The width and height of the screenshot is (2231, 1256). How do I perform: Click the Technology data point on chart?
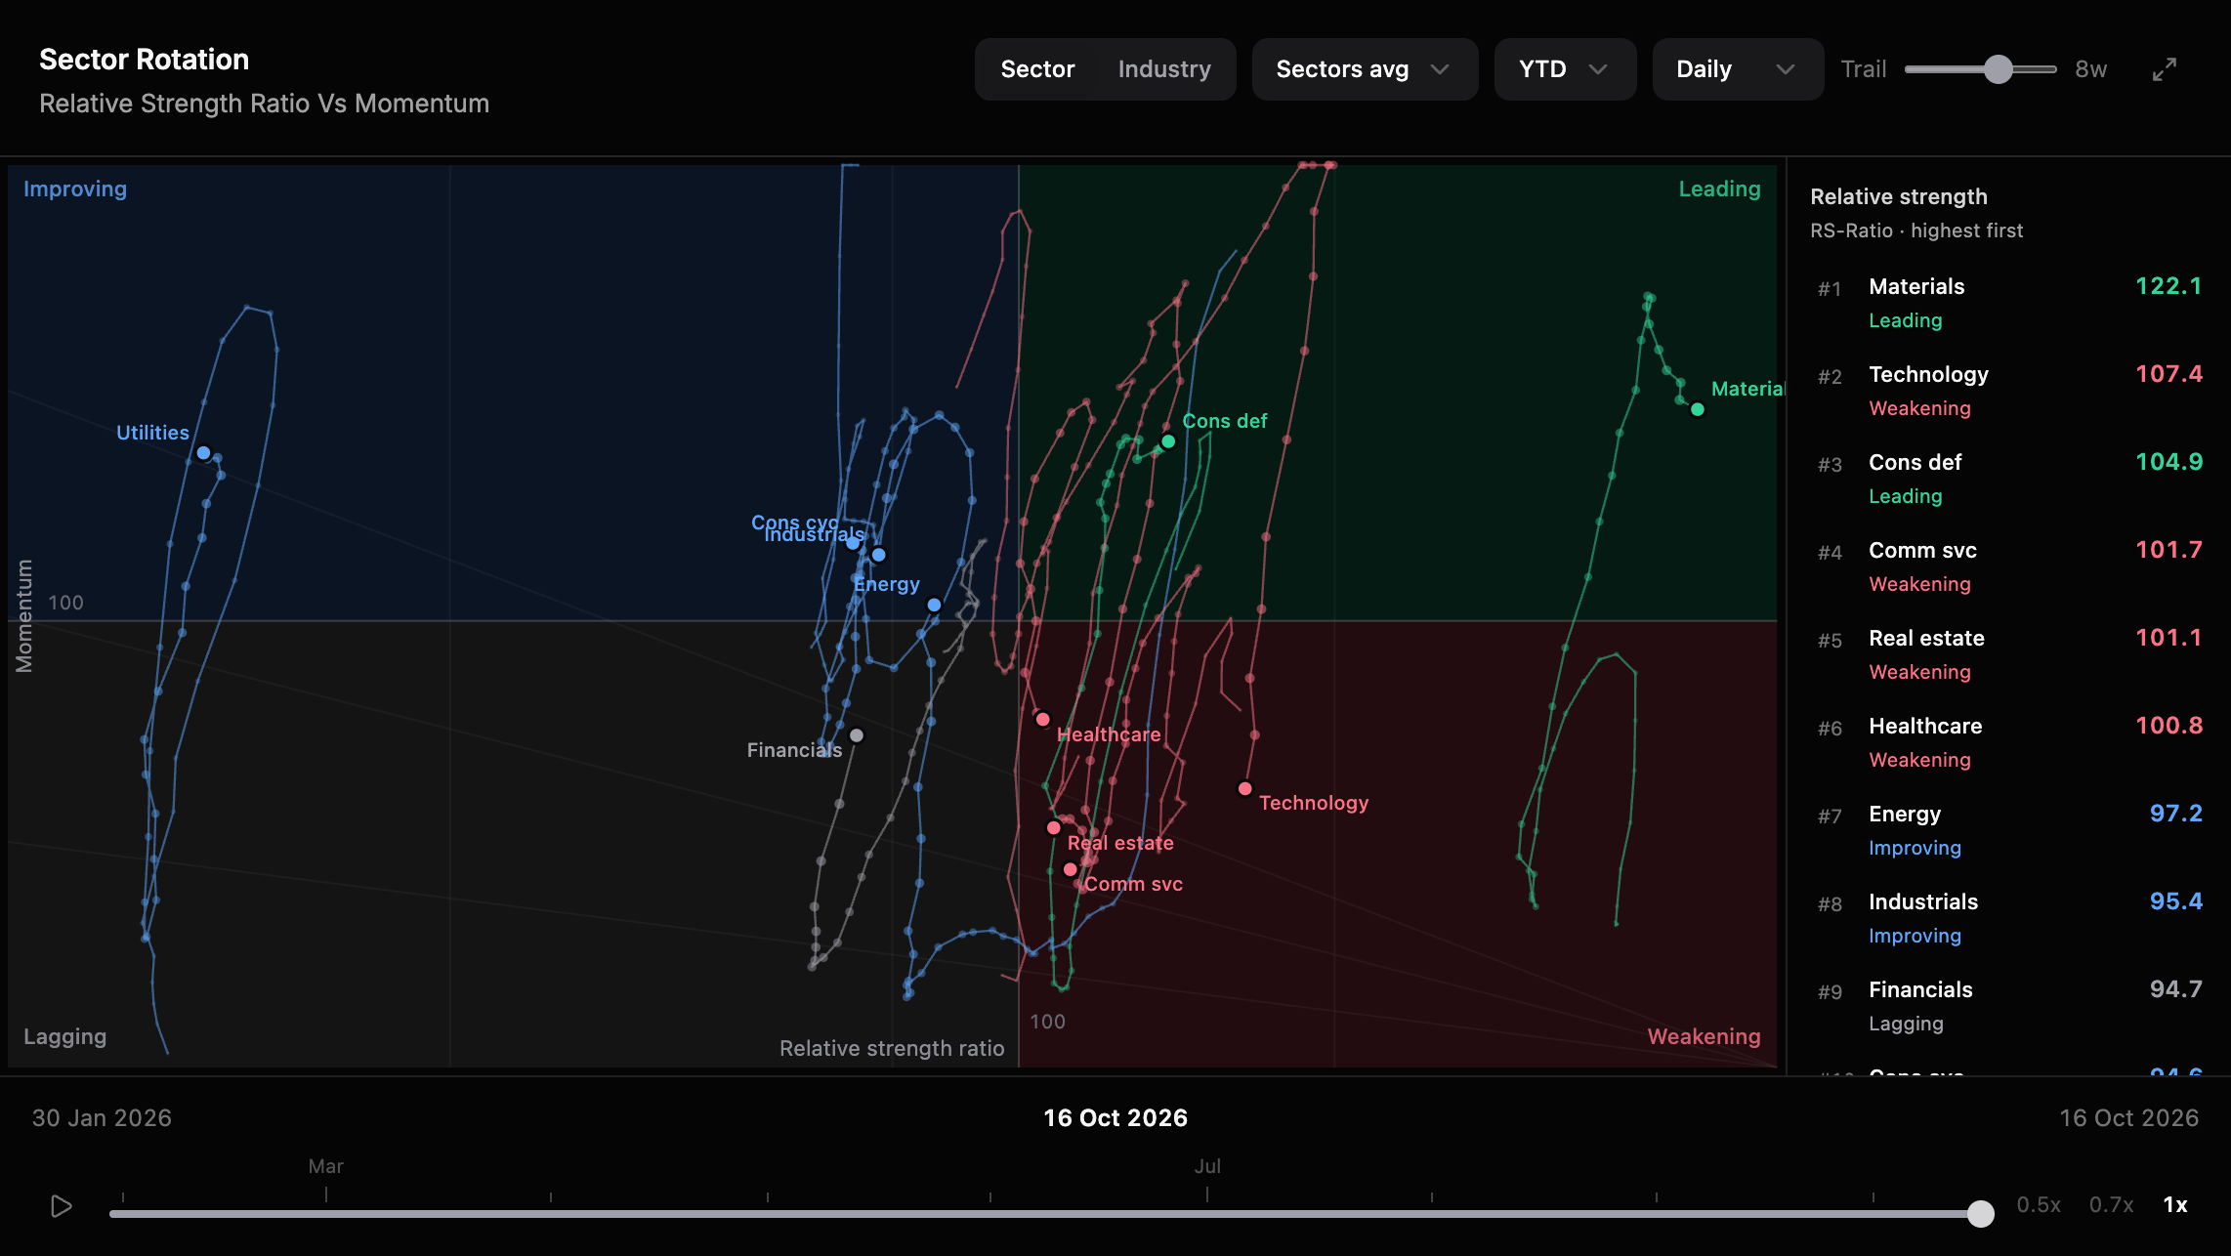[x=1244, y=789]
